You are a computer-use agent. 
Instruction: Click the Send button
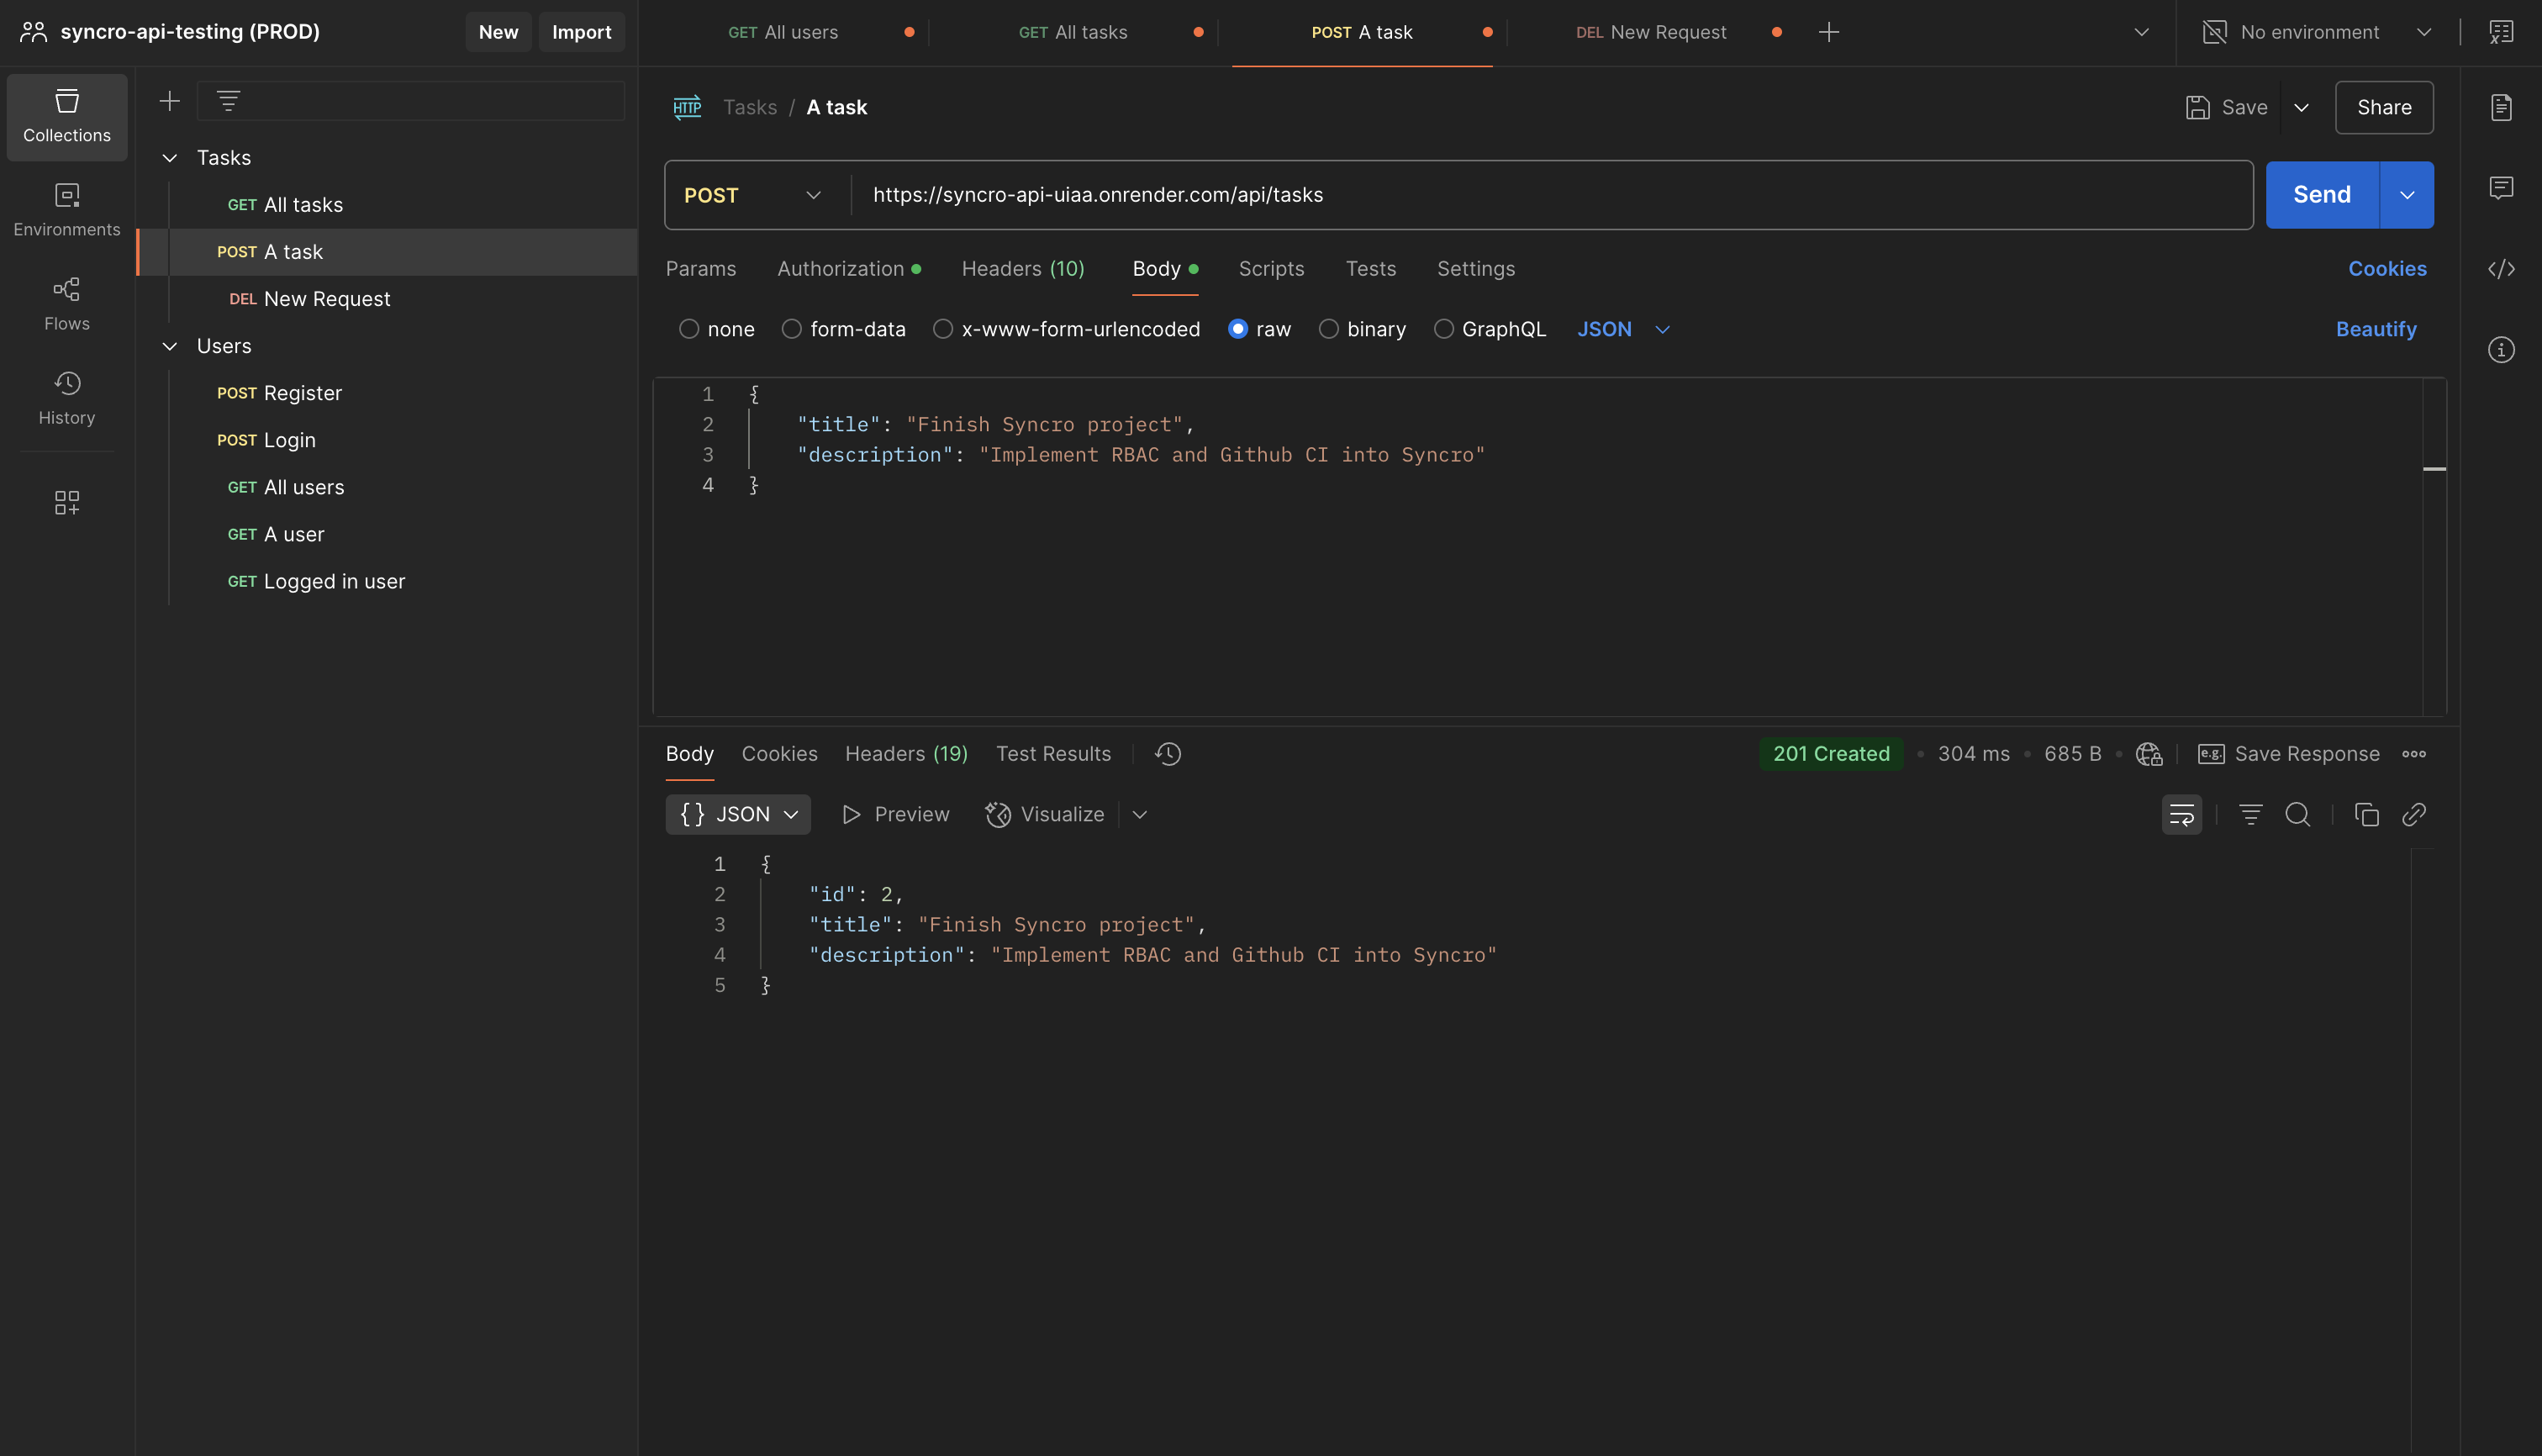2322,195
